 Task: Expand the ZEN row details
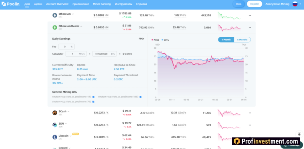[66, 124]
